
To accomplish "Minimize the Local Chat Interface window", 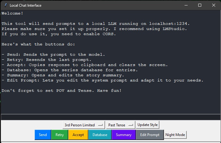I will 186,5.
